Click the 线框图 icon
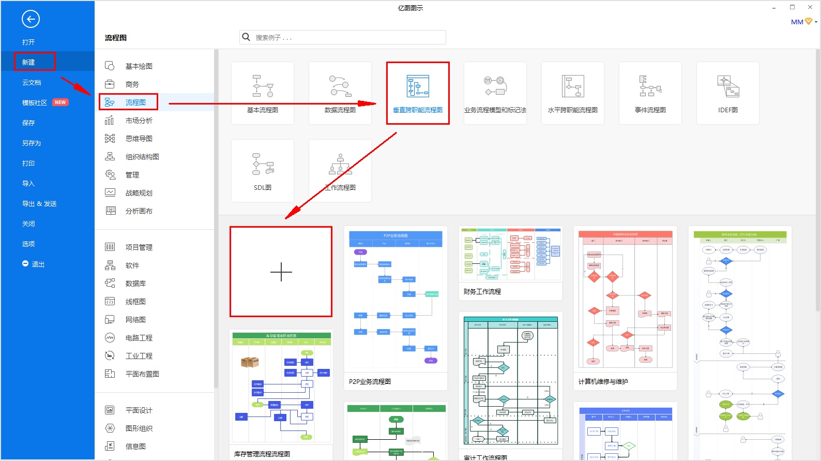This screenshot has width=821, height=461. pos(110,301)
